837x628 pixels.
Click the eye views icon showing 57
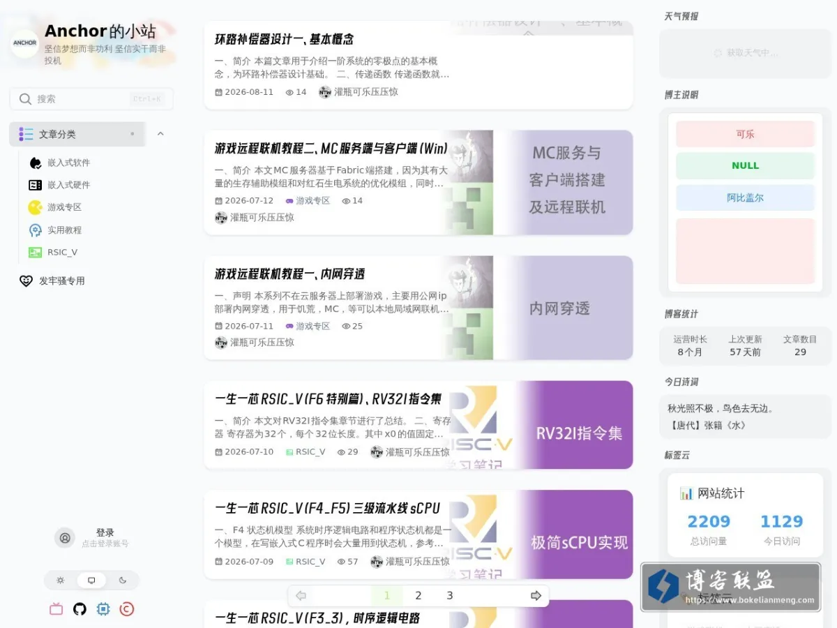pos(341,562)
